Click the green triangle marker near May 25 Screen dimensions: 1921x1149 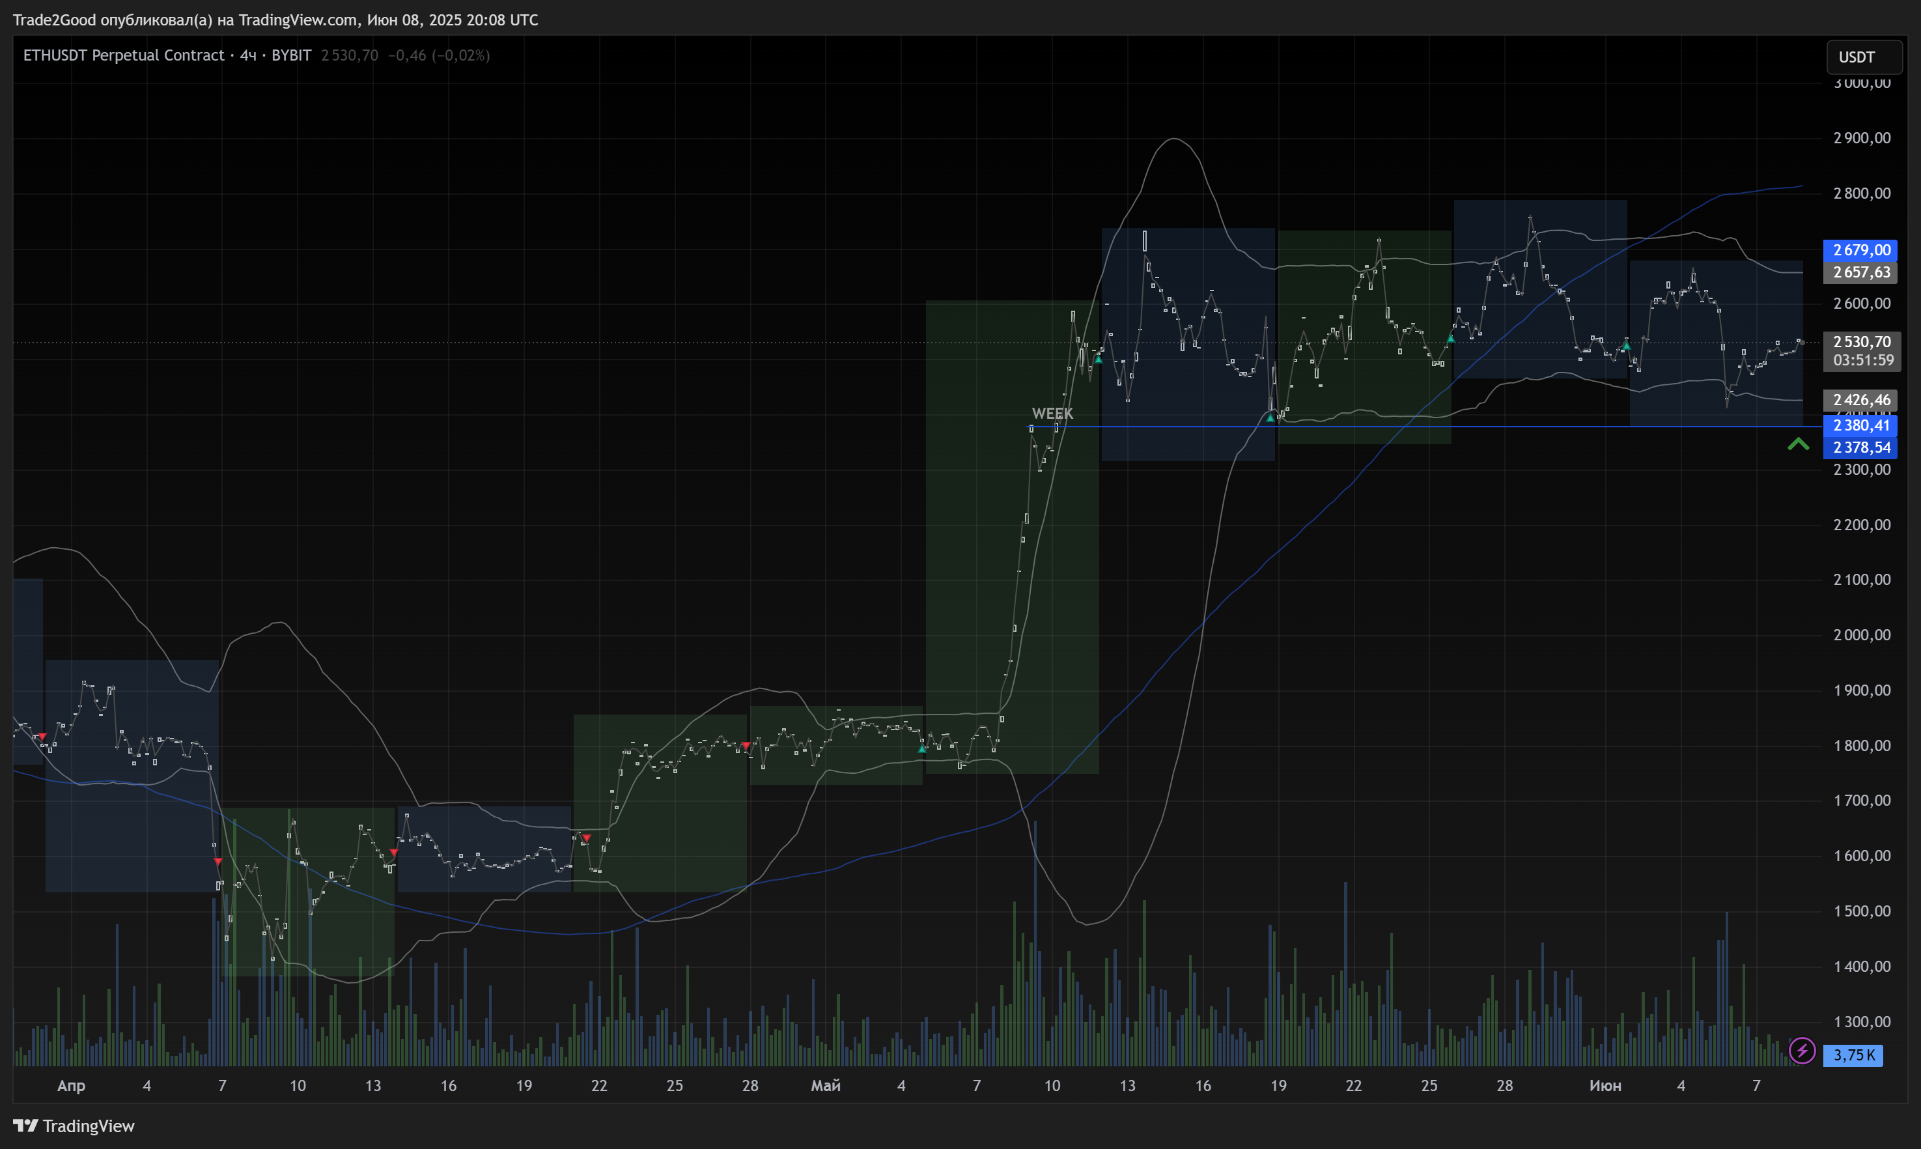1450,338
